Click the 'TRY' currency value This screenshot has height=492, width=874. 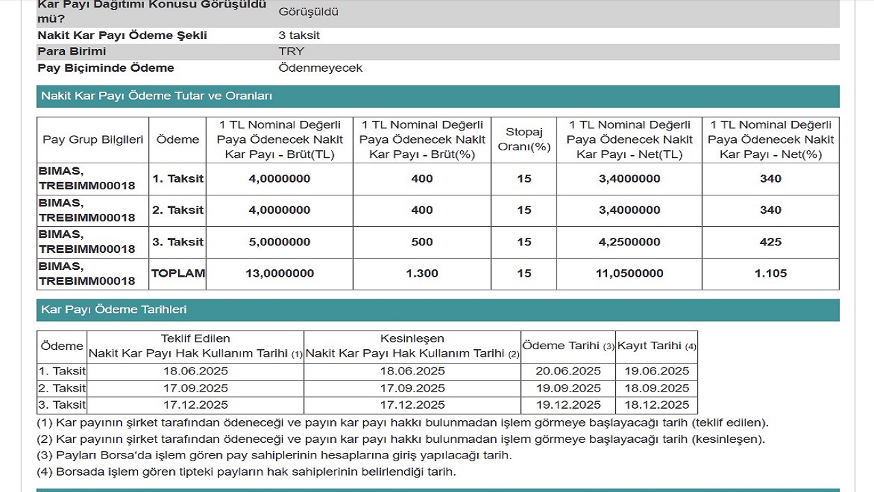tap(292, 52)
